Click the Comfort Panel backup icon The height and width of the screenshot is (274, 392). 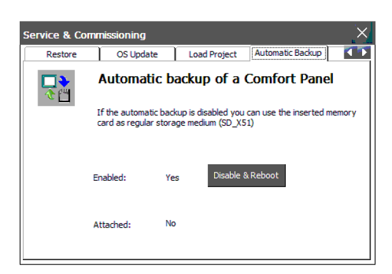(x=56, y=88)
